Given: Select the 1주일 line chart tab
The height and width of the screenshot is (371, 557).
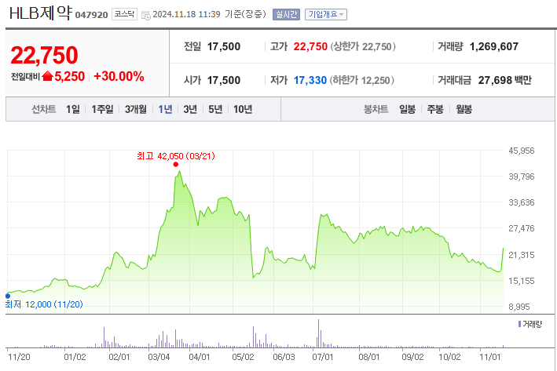Looking at the screenshot, I should [102, 109].
